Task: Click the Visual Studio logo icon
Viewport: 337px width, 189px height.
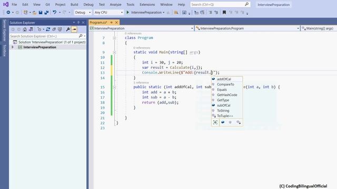Action: point(6,4)
